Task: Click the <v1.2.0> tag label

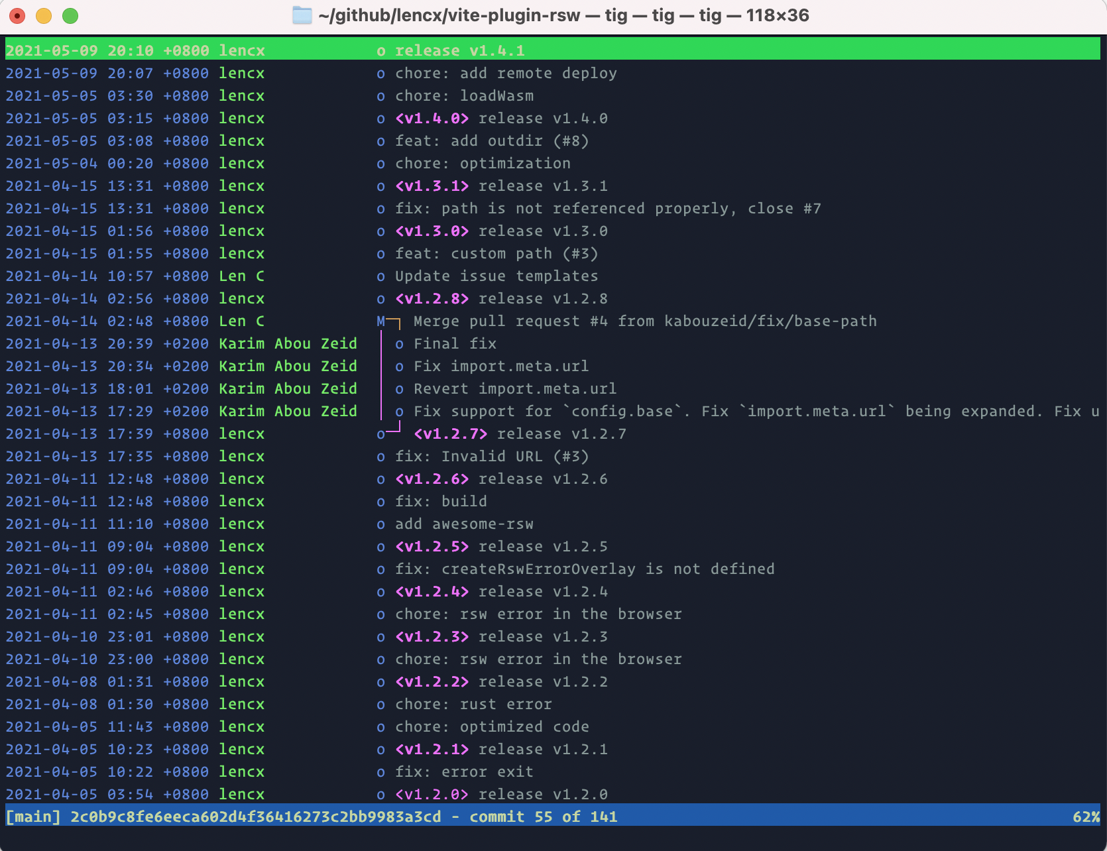Action: click(x=432, y=794)
